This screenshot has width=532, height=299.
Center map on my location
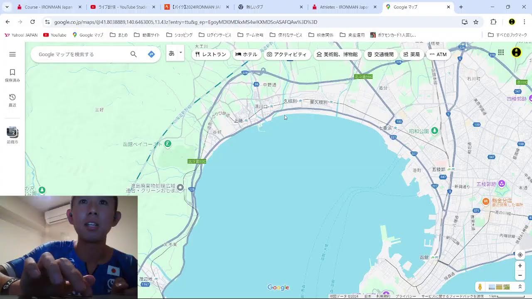pos(520,255)
